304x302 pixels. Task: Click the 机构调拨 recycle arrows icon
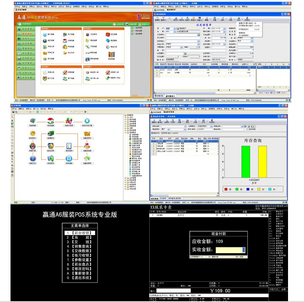click(x=68, y=159)
